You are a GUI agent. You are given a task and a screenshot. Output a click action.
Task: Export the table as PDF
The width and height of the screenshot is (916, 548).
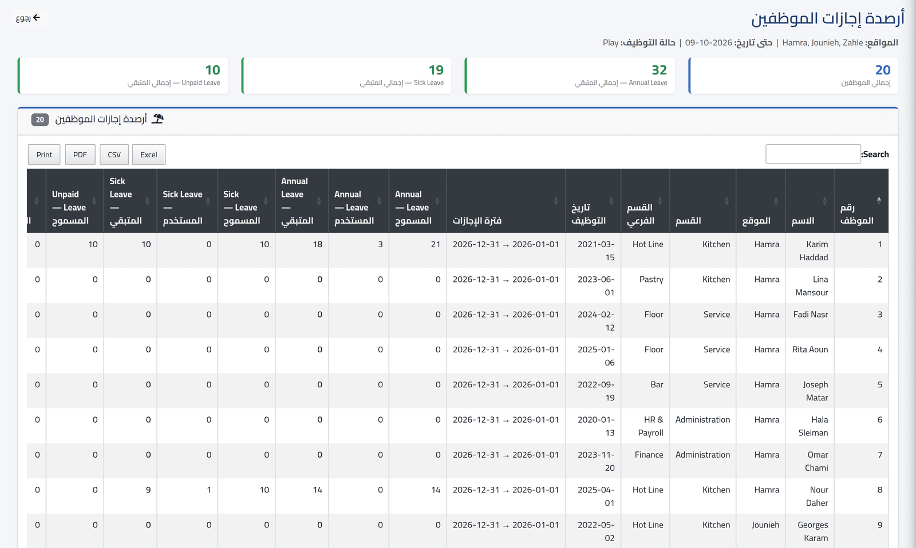(80, 154)
